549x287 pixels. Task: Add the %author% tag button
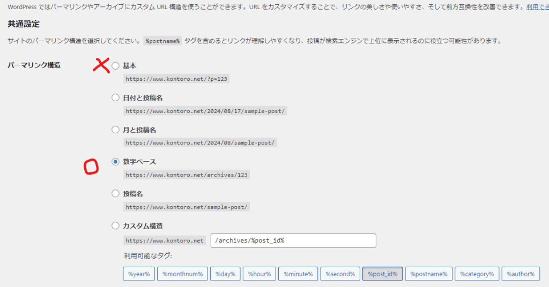coord(520,274)
